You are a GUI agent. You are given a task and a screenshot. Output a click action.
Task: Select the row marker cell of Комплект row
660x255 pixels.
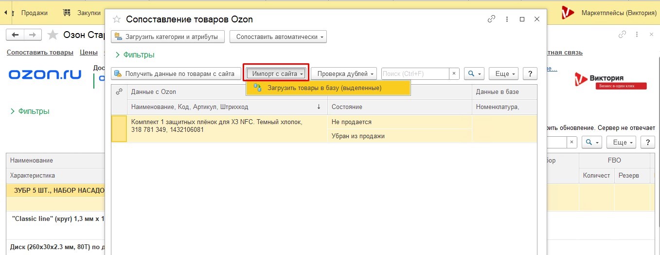[x=119, y=128]
